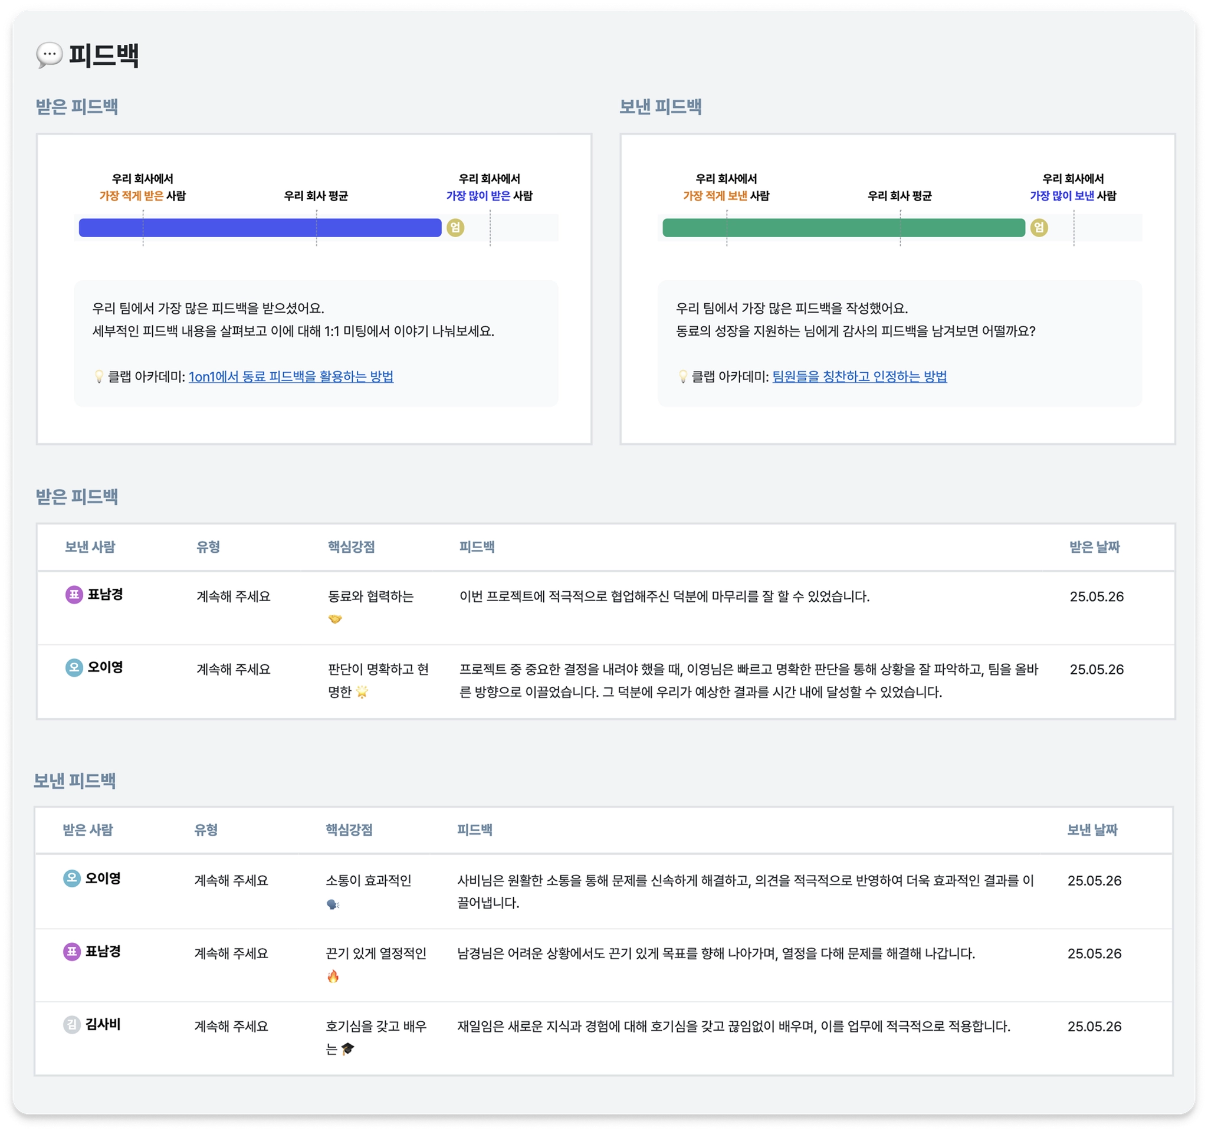Click the 끈기 있게 열정적인 strength text
The width and height of the screenshot is (1208, 1131).
pyautogui.click(x=376, y=953)
